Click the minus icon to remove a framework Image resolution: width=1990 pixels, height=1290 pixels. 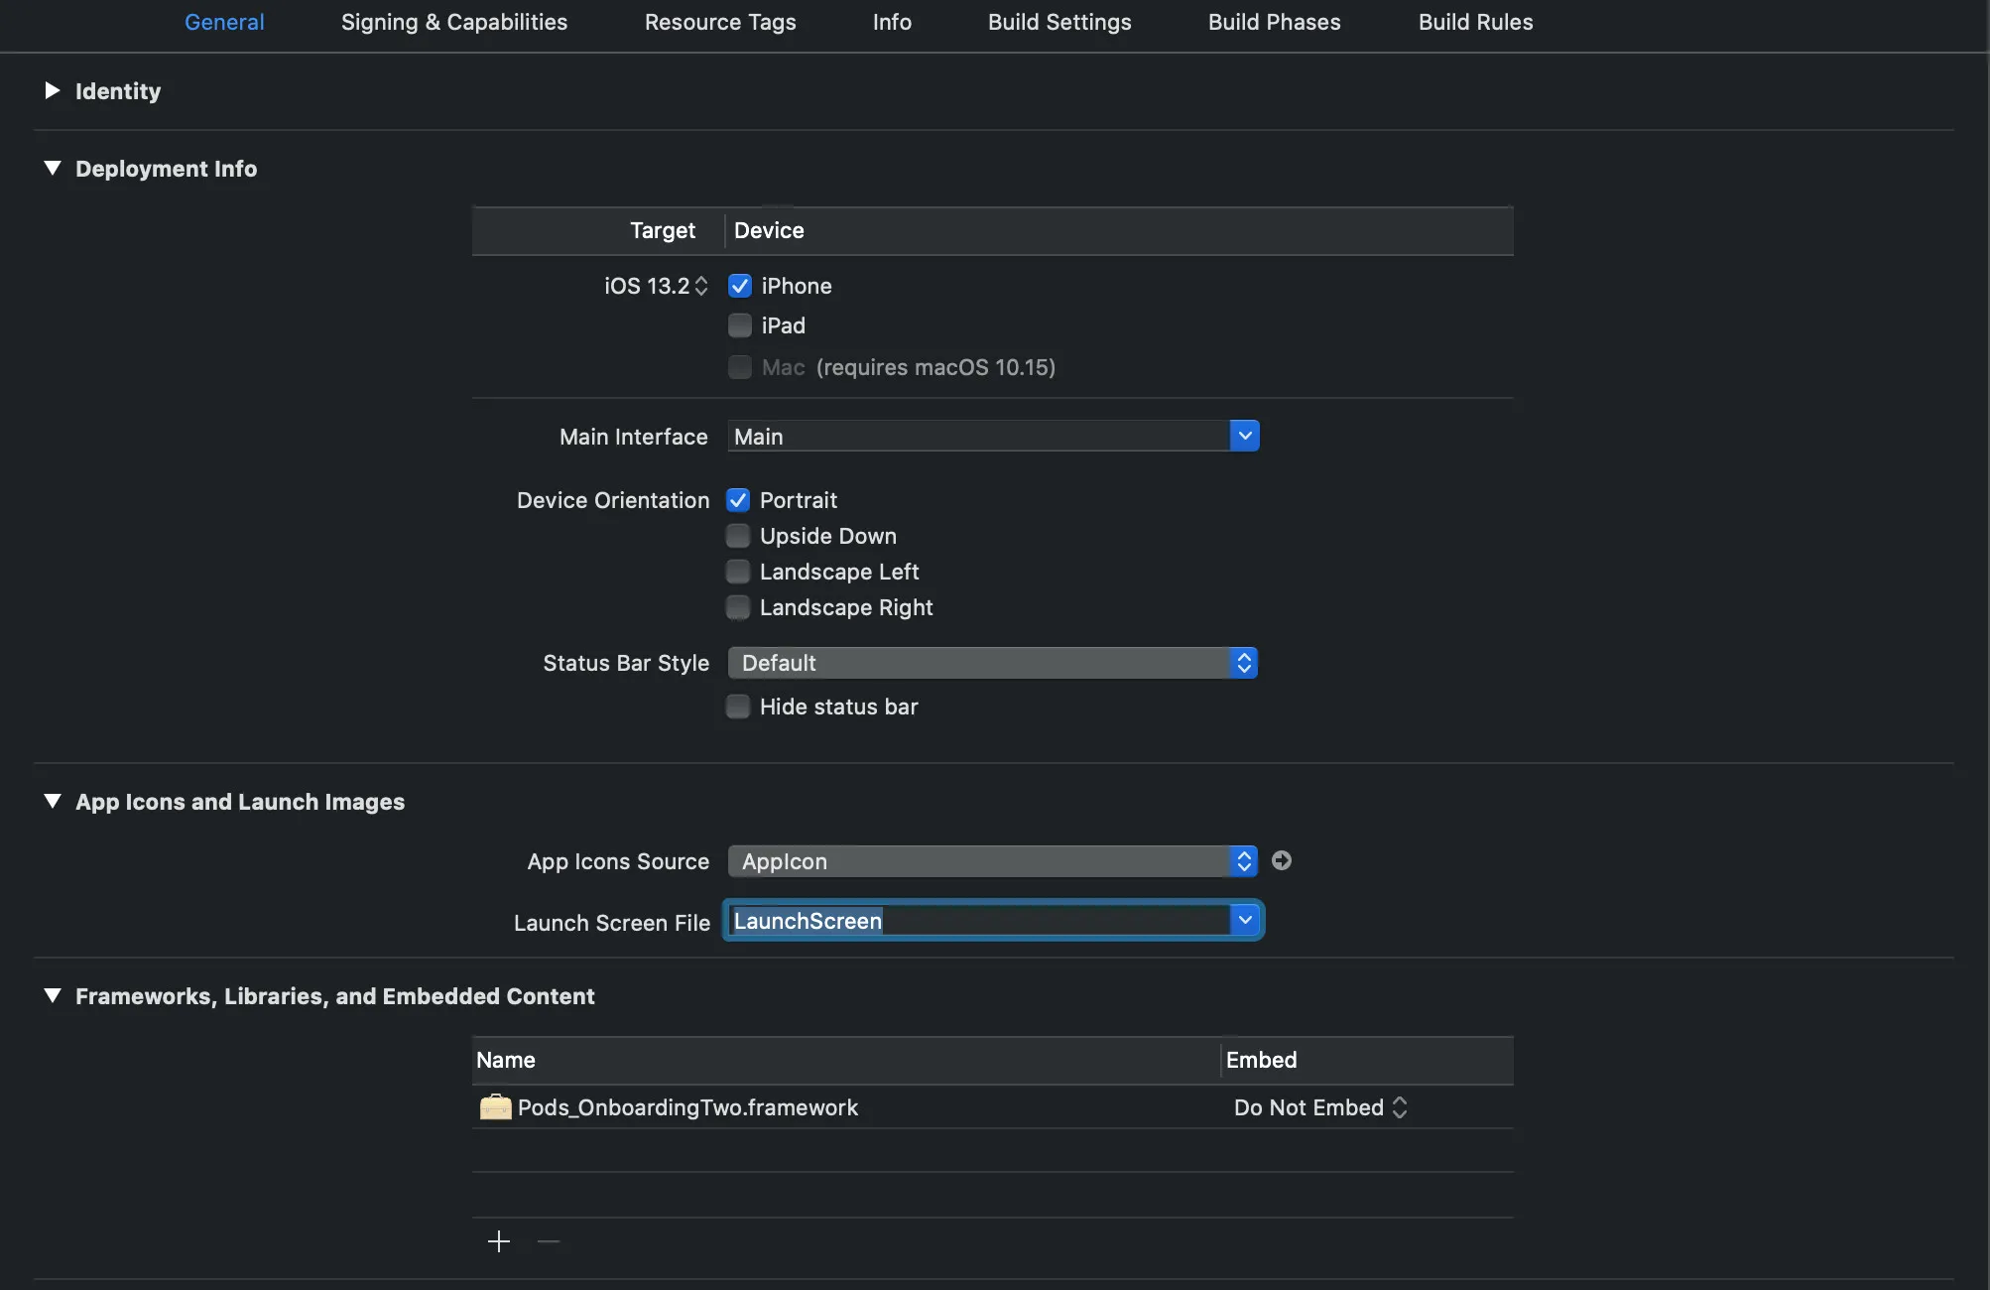pos(549,1241)
